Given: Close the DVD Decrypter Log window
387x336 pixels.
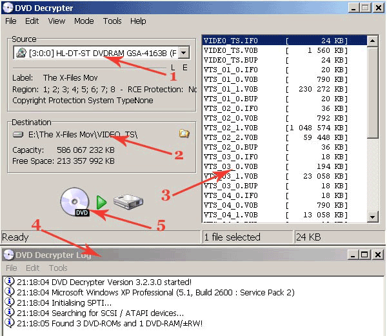Looking at the screenshot, I should tap(377, 255).
